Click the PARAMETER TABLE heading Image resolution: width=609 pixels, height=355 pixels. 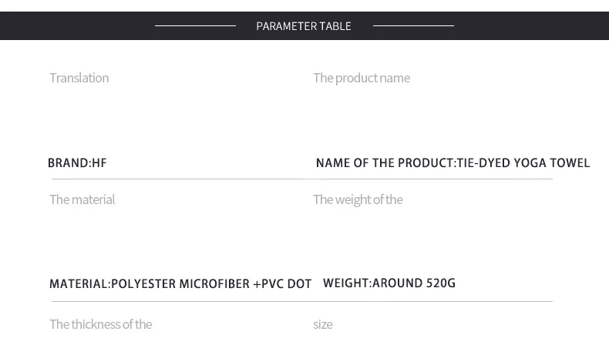[x=303, y=26]
